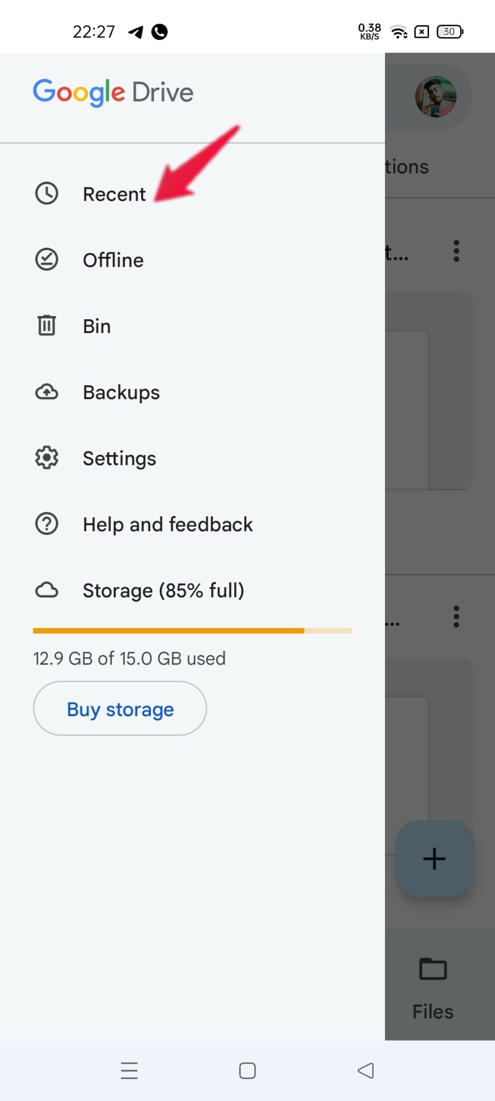Click the Buy storage button
The width and height of the screenshot is (495, 1101).
click(x=119, y=709)
